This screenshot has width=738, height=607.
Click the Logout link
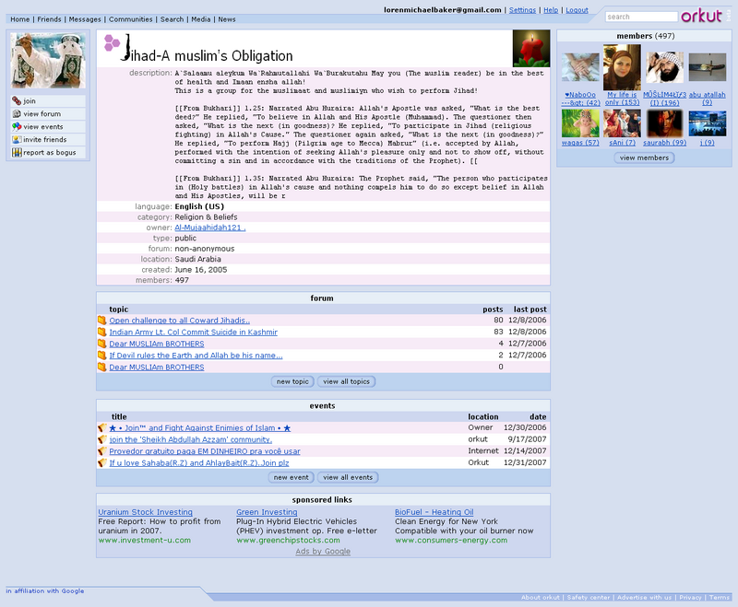pyautogui.click(x=577, y=10)
